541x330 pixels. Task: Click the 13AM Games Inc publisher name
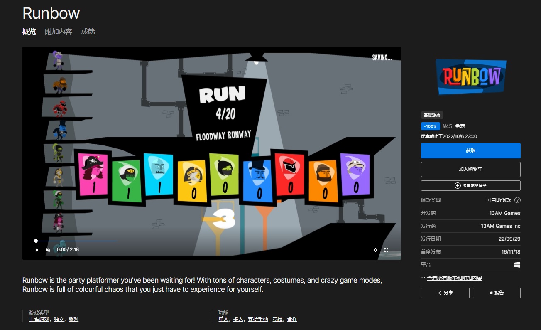point(500,226)
